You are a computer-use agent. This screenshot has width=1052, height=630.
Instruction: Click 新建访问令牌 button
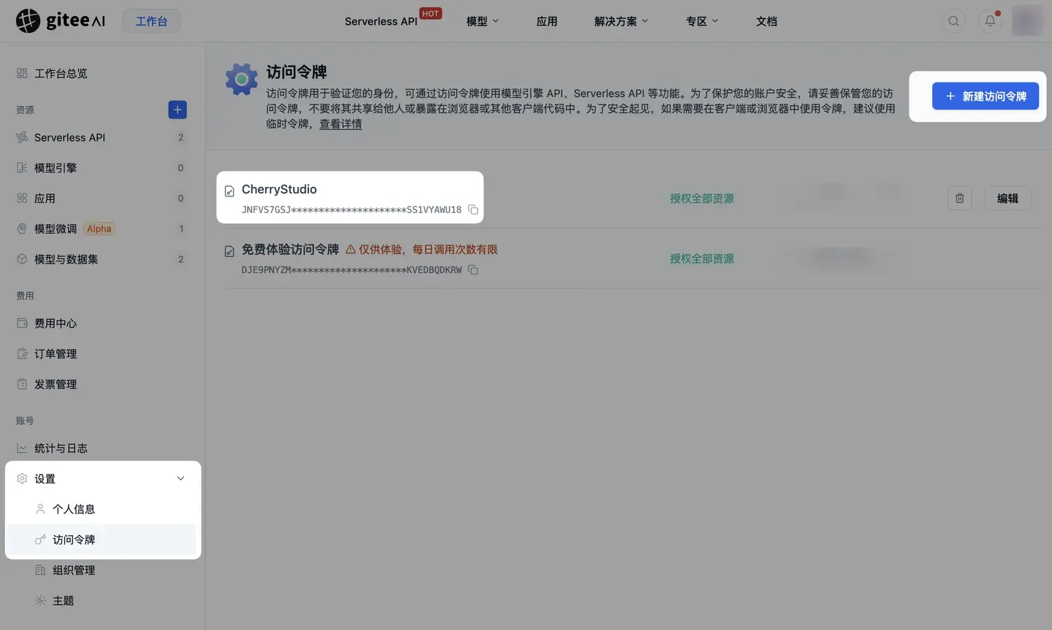pyautogui.click(x=986, y=96)
